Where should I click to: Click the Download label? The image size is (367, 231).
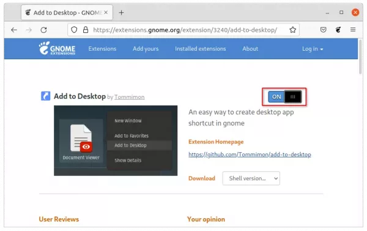click(x=202, y=178)
